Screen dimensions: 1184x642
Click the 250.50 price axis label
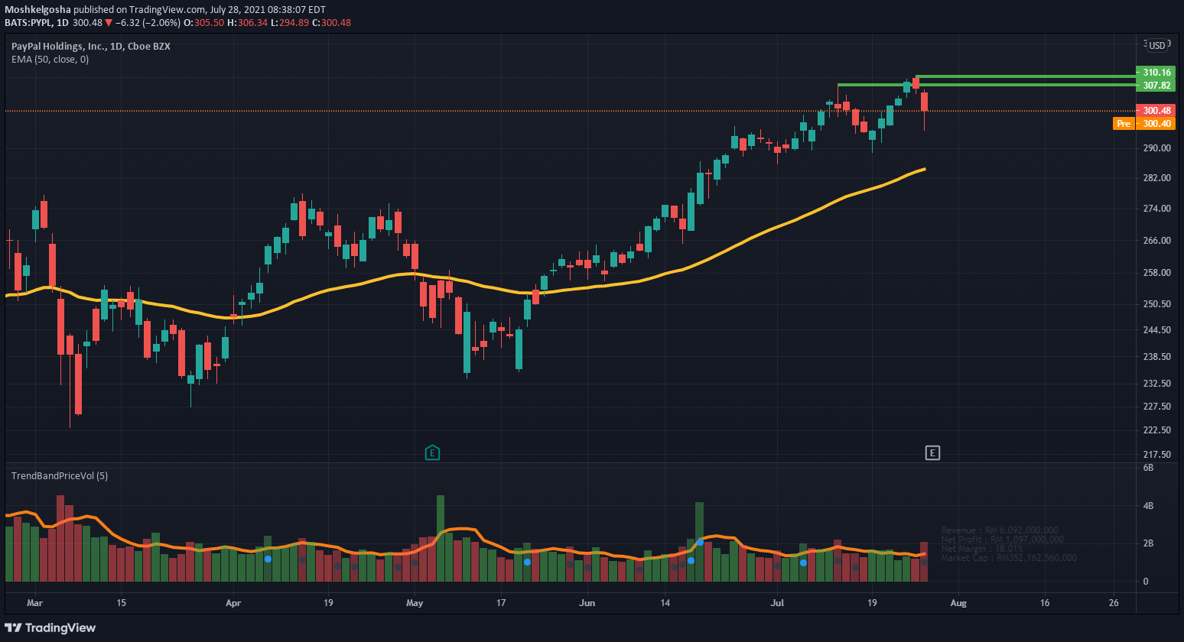(1156, 304)
